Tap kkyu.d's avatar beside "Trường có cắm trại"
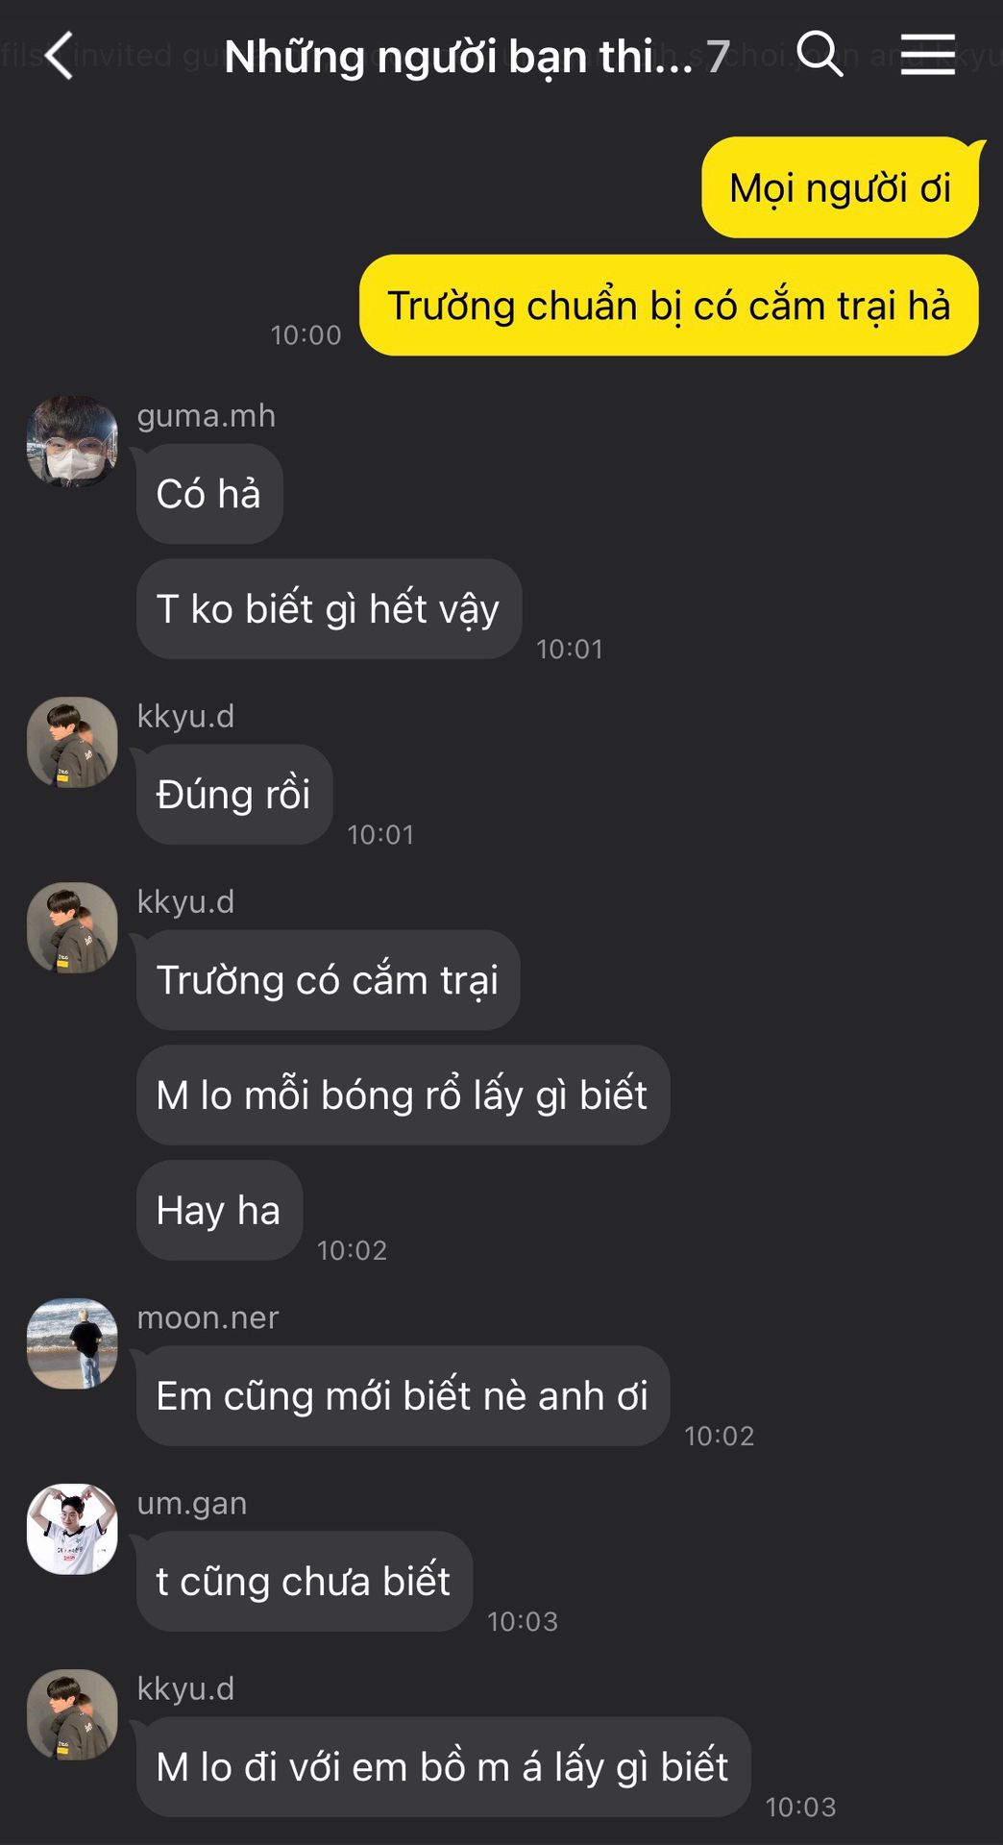Viewport: 1003px width, 1845px height. pos(72,927)
